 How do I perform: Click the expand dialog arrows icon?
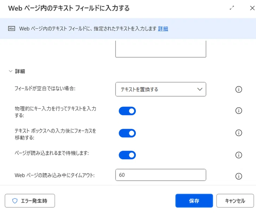coord(232,8)
